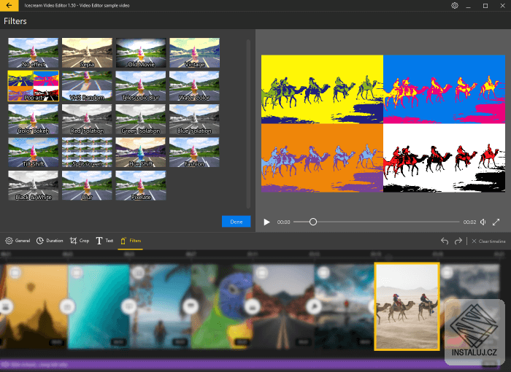Viewport: 511px width, 372px height.
Task: Open the Duration tab
Action: pos(50,241)
